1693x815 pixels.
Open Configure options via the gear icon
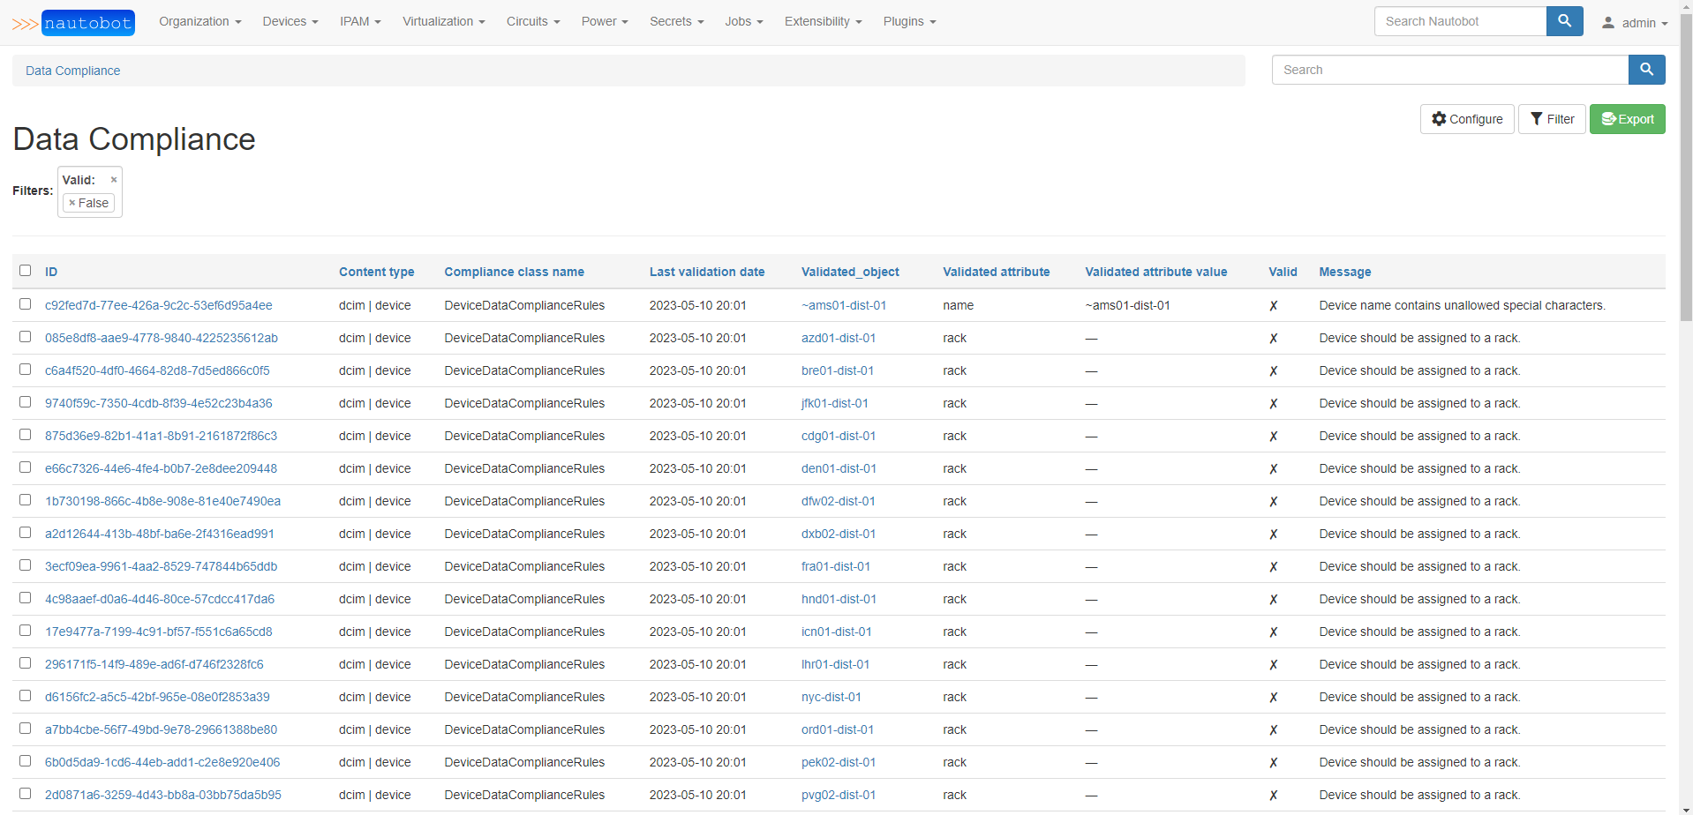click(1439, 118)
